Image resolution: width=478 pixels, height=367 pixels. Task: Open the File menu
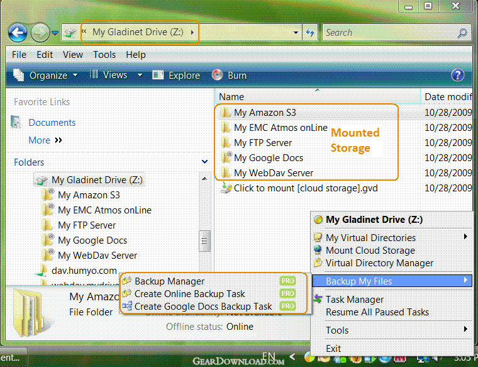pyautogui.click(x=19, y=55)
